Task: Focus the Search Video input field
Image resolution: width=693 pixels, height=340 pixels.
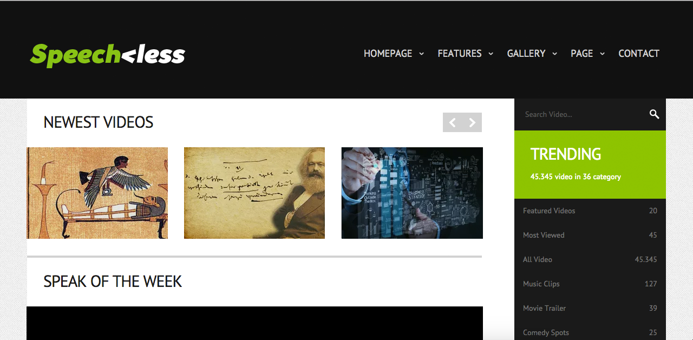Action: click(582, 114)
